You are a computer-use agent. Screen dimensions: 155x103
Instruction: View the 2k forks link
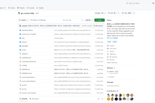coord(111,60)
